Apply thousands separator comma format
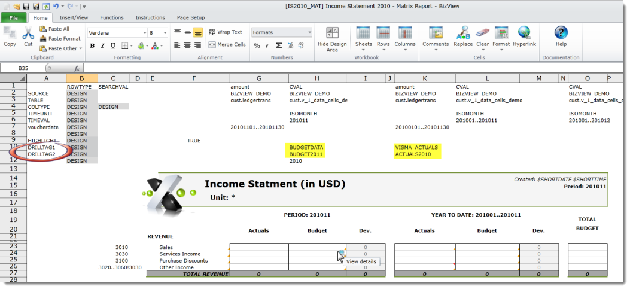 [267, 46]
